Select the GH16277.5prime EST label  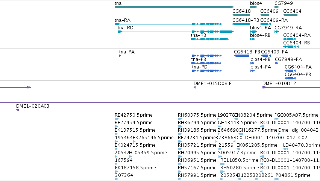[258, 130]
